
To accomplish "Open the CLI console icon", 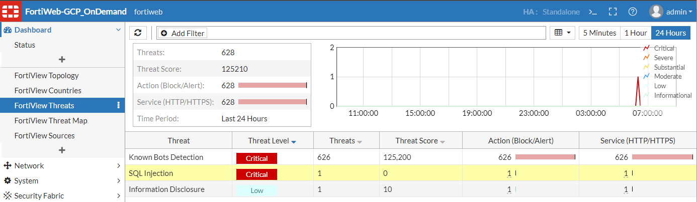I will coord(593,12).
